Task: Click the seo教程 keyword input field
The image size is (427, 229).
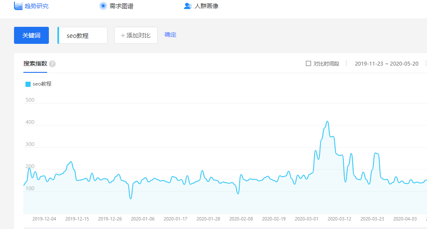Action: (x=82, y=35)
